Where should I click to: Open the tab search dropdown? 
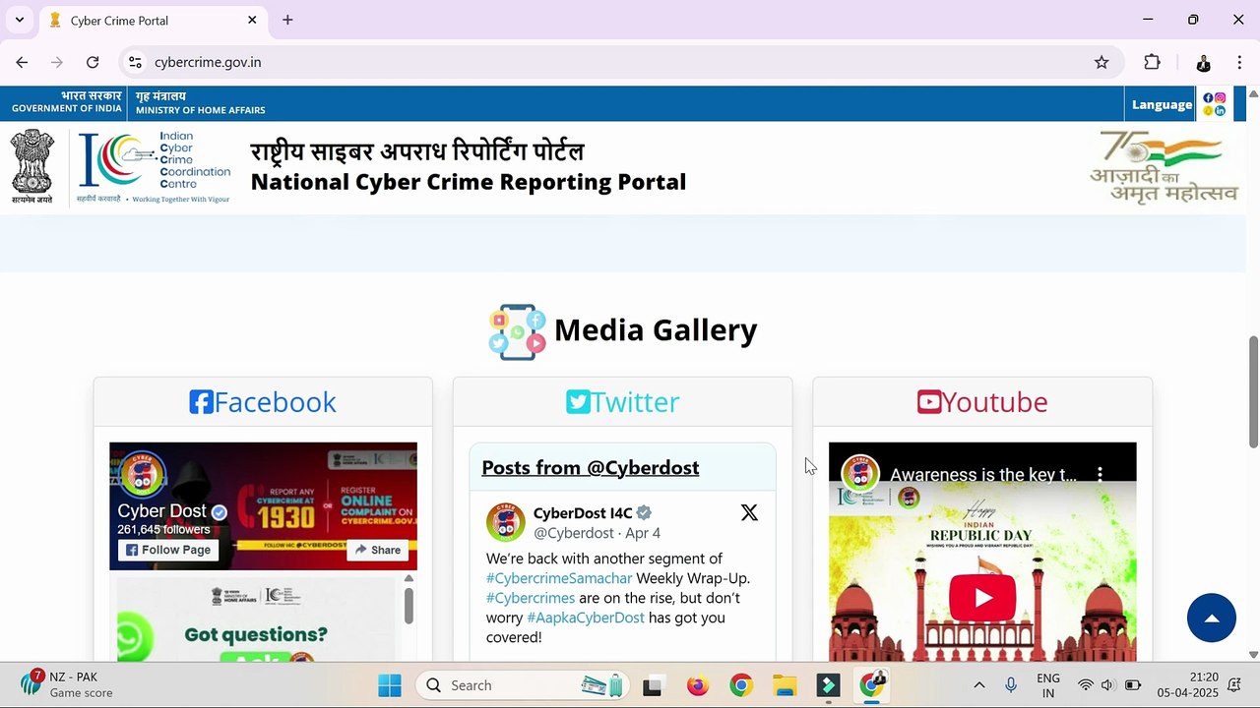coord(19,20)
